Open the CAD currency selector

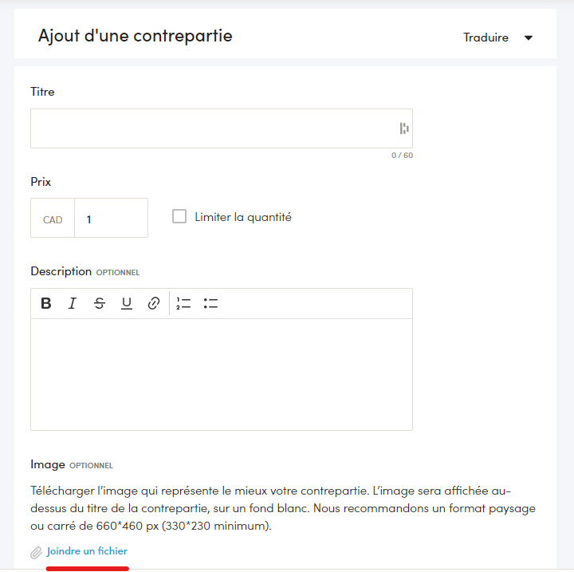tap(53, 218)
